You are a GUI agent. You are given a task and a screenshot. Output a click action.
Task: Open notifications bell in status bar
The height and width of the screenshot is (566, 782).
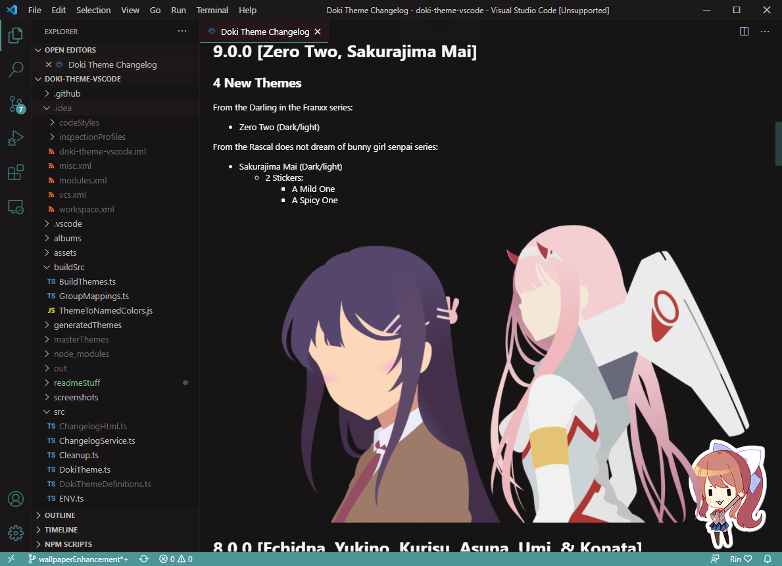[x=768, y=559]
